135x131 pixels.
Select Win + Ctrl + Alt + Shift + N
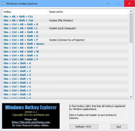point(65,32)
